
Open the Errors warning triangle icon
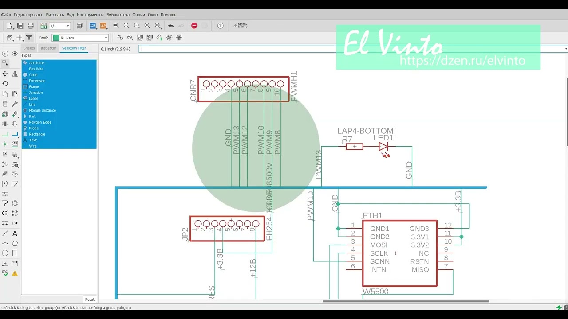pyautogui.click(x=15, y=273)
